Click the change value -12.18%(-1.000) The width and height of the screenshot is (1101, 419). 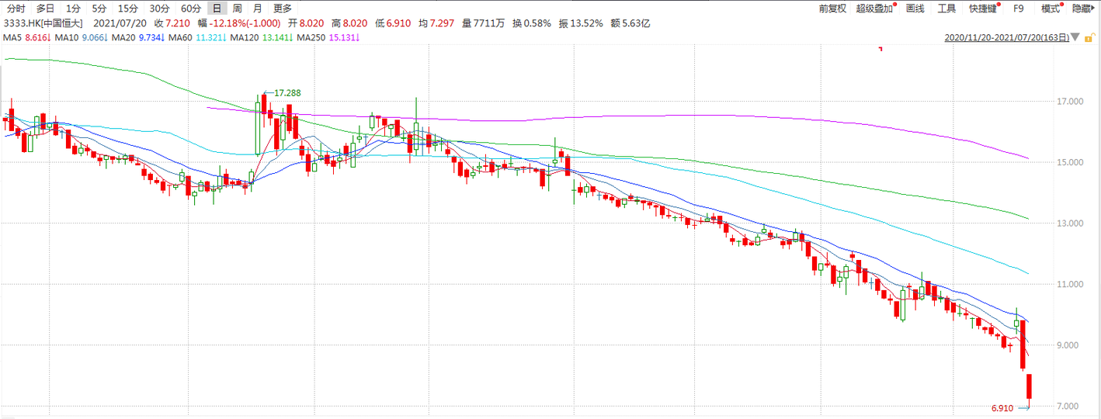coord(244,23)
